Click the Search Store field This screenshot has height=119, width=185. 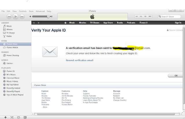tap(169, 16)
